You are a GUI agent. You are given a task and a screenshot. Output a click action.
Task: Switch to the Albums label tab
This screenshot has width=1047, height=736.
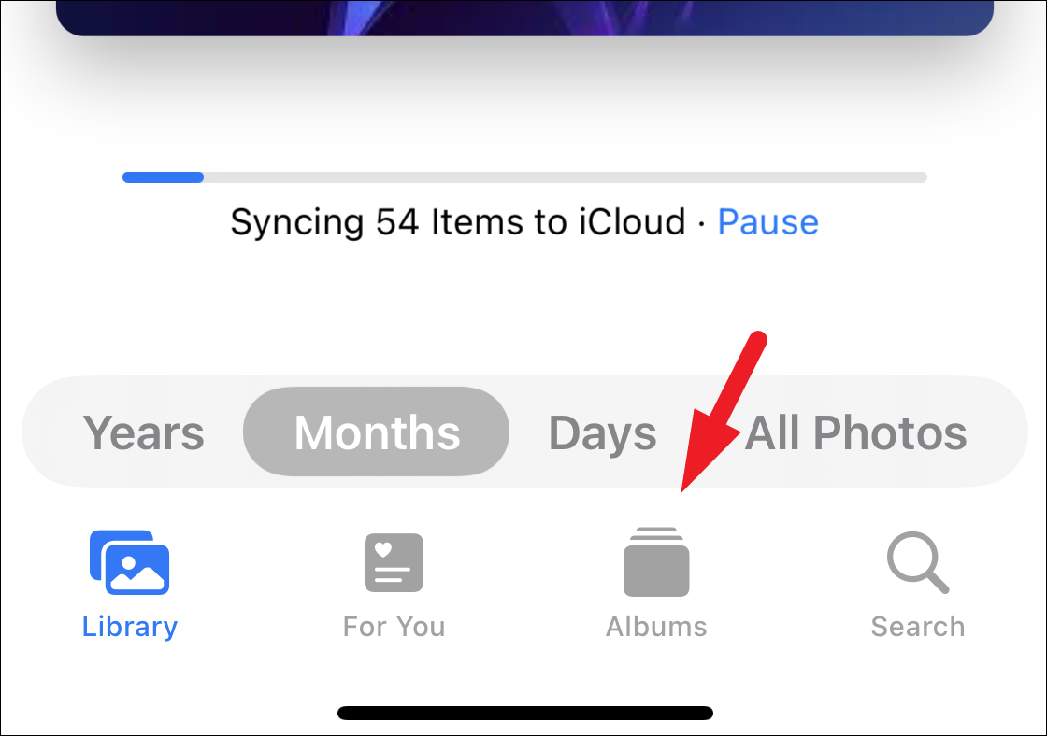point(656,628)
